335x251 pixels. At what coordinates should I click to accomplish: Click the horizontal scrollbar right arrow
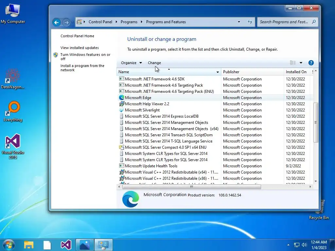(310, 187)
